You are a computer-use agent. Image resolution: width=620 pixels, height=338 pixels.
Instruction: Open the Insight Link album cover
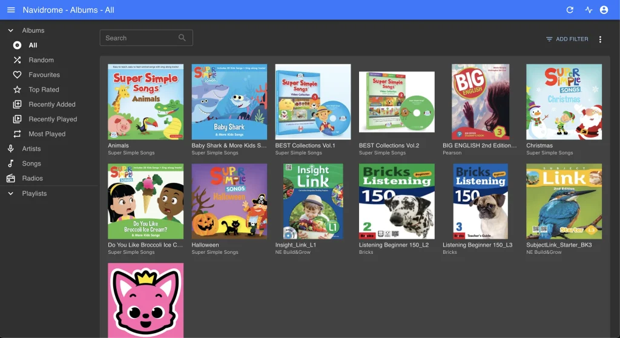313,201
